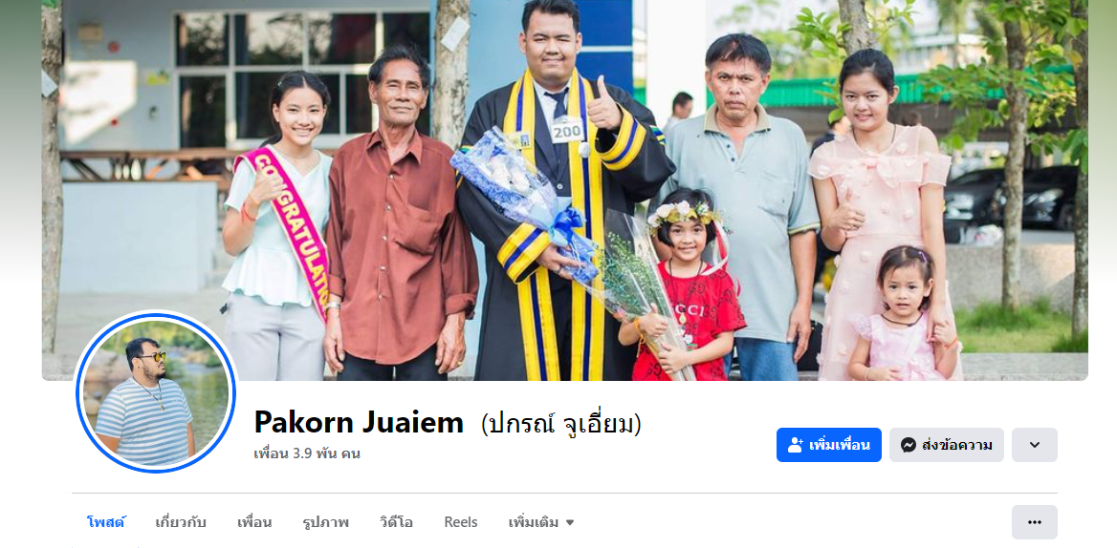Open the วิดีโอ tab
The width and height of the screenshot is (1117, 548).
(x=396, y=522)
